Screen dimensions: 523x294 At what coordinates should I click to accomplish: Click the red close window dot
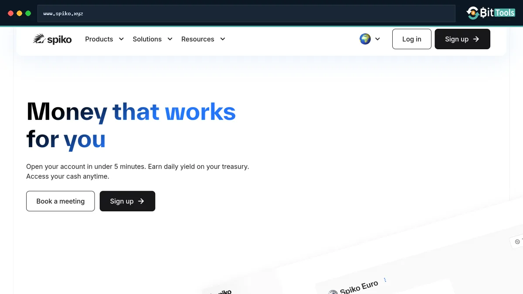[x=11, y=14]
